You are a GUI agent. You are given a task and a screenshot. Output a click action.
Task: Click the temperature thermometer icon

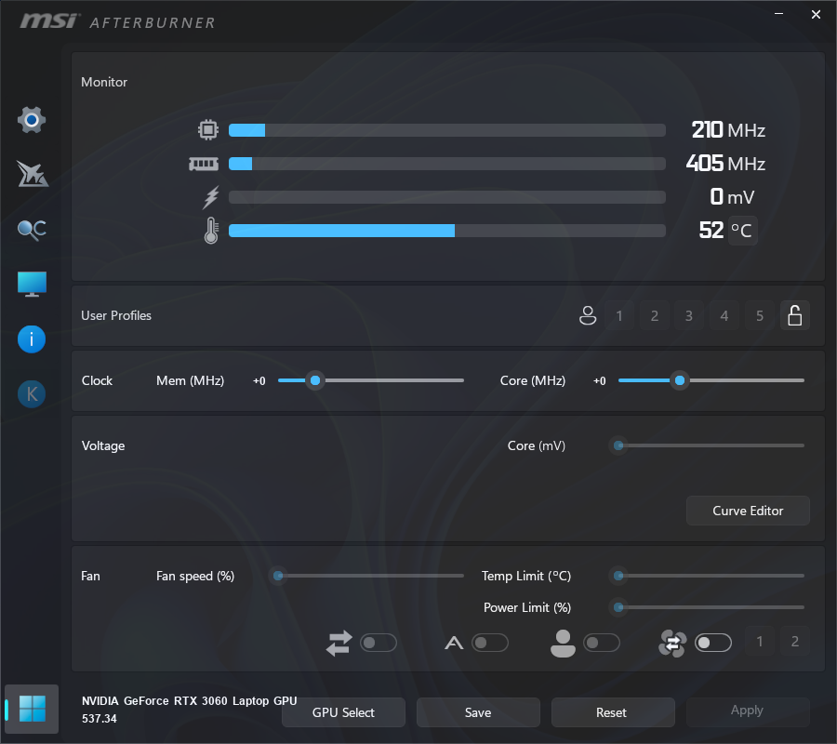click(x=211, y=231)
